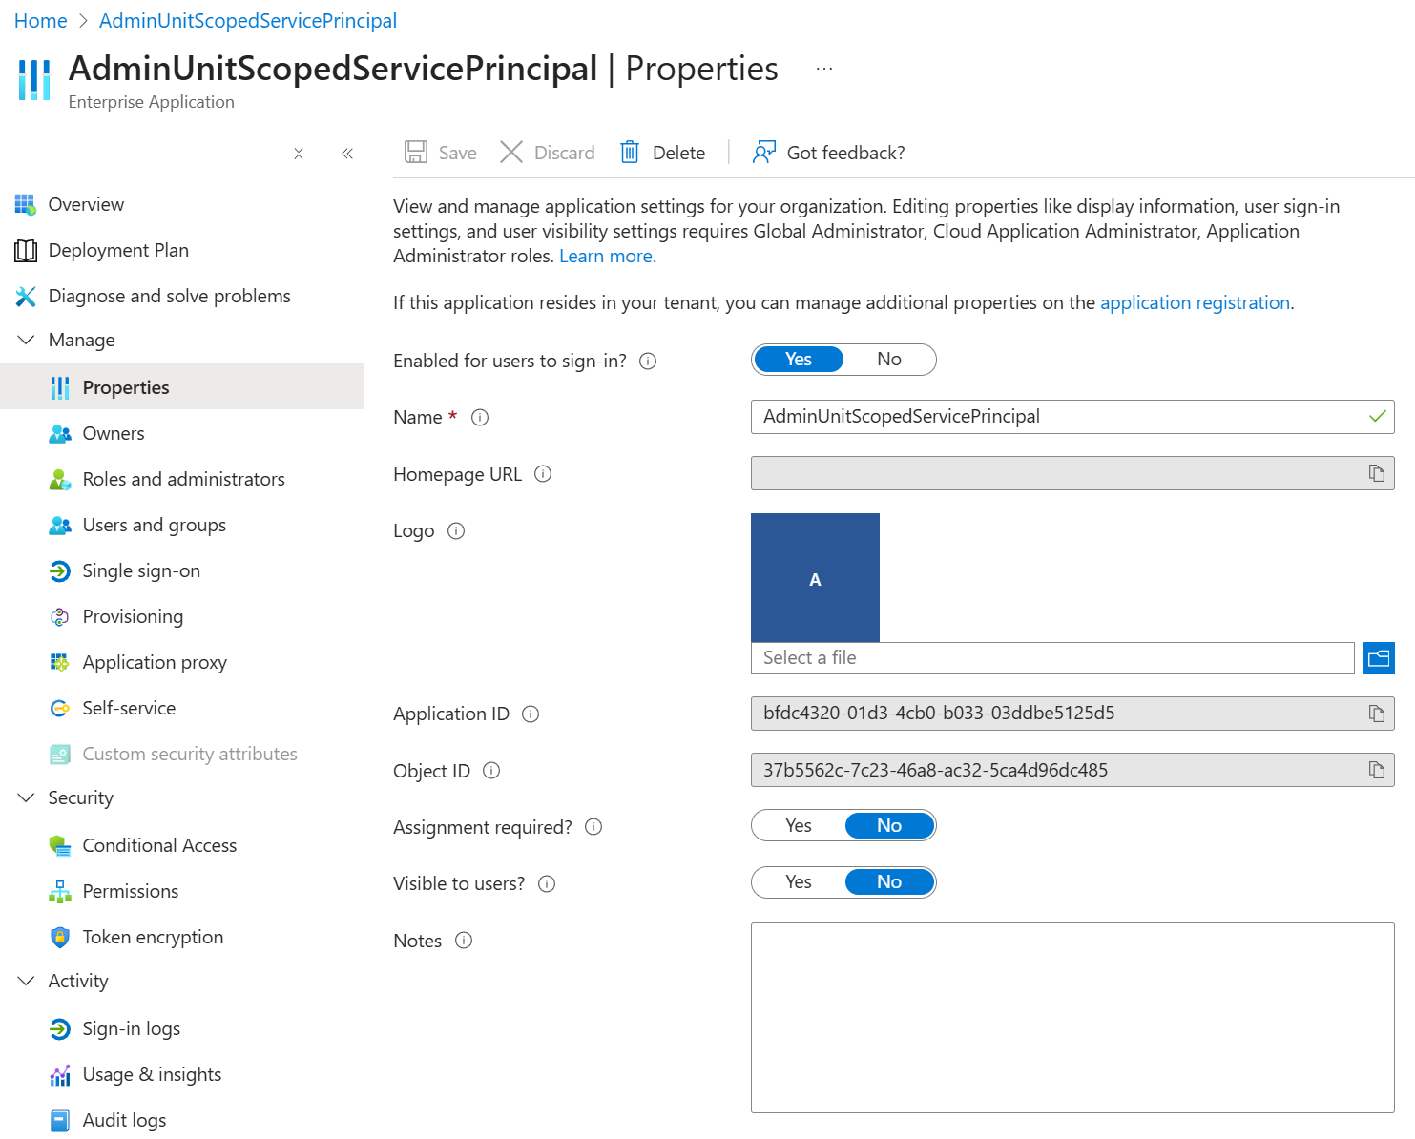Show info tooltip for Enabled for users to sign-in
Viewport: 1415px width, 1139px height.
648,361
